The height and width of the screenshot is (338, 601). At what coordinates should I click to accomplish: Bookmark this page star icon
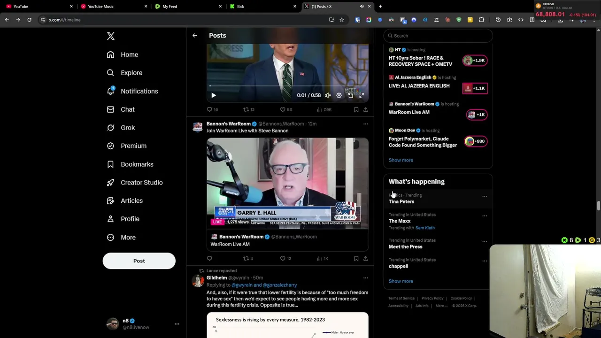[x=342, y=20]
